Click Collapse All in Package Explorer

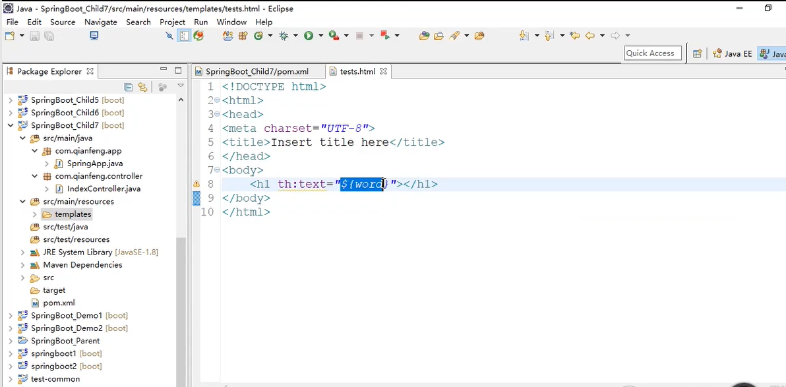point(129,87)
